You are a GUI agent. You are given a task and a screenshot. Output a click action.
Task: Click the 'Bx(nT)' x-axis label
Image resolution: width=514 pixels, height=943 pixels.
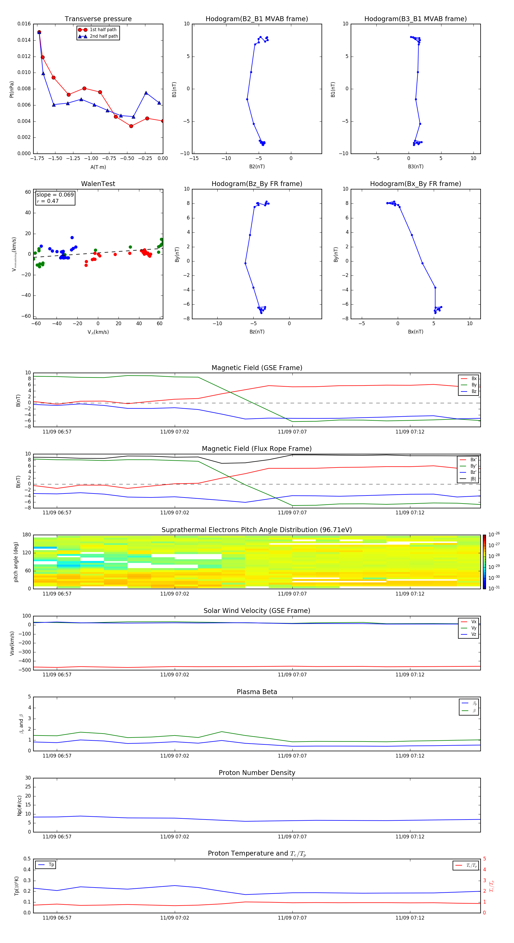tap(415, 332)
